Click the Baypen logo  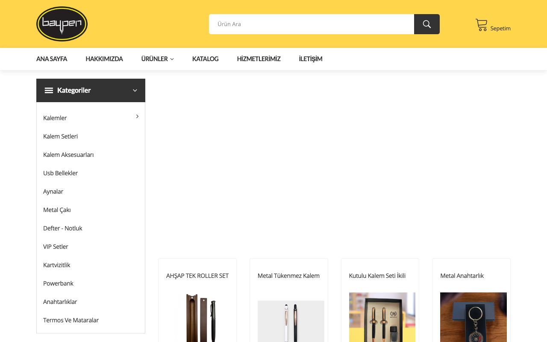pos(62,24)
